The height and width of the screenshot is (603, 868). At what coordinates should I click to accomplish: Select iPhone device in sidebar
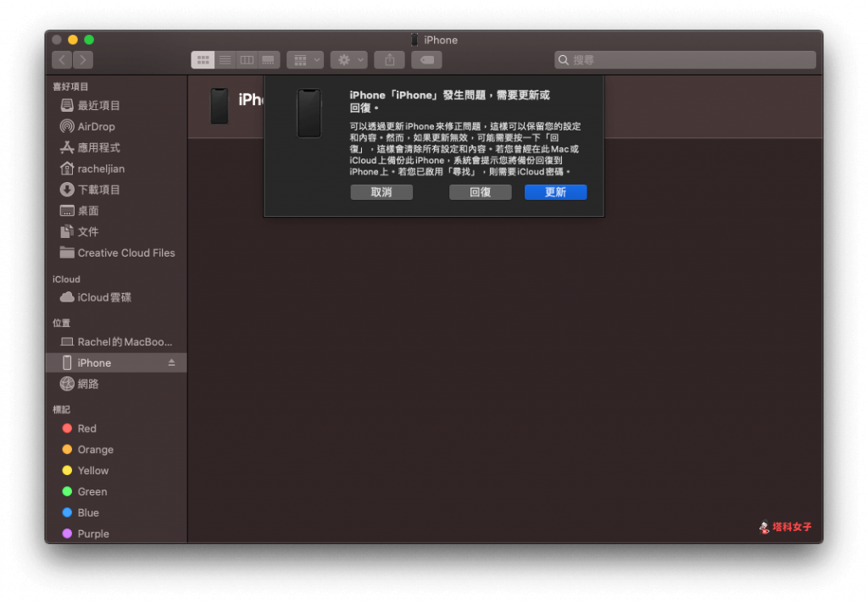pyautogui.click(x=116, y=363)
